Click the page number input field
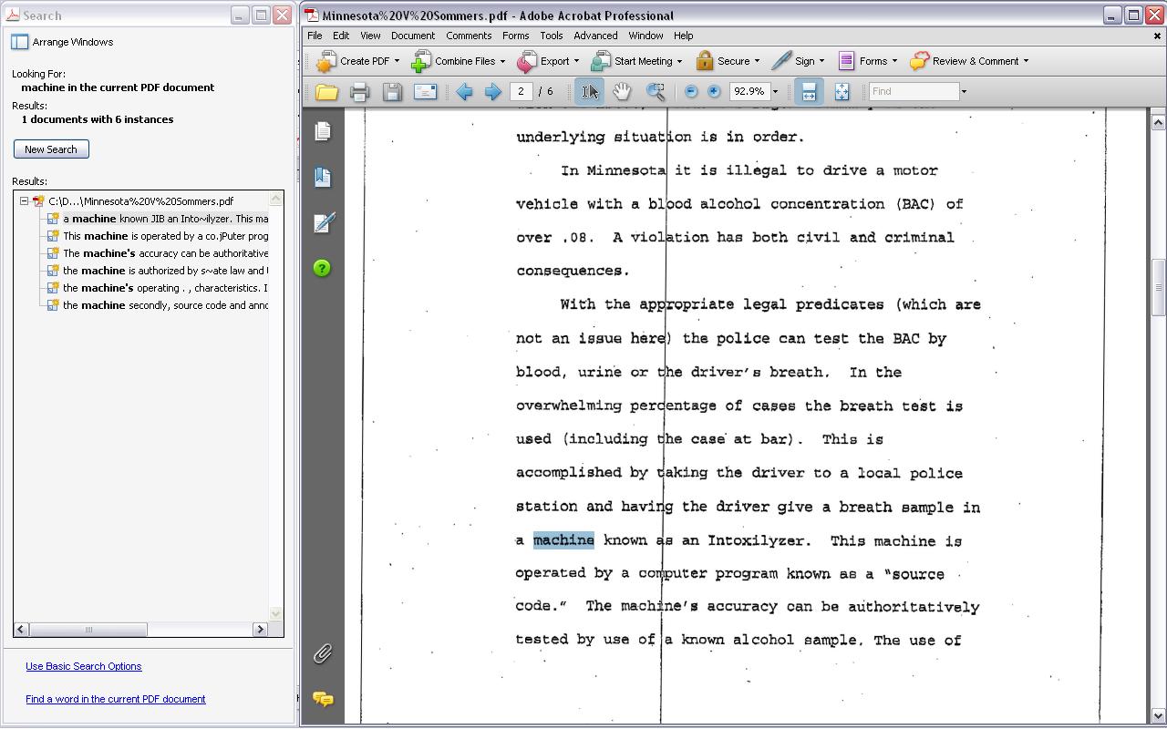The height and width of the screenshot is (729, 1167). click(522, 91)
